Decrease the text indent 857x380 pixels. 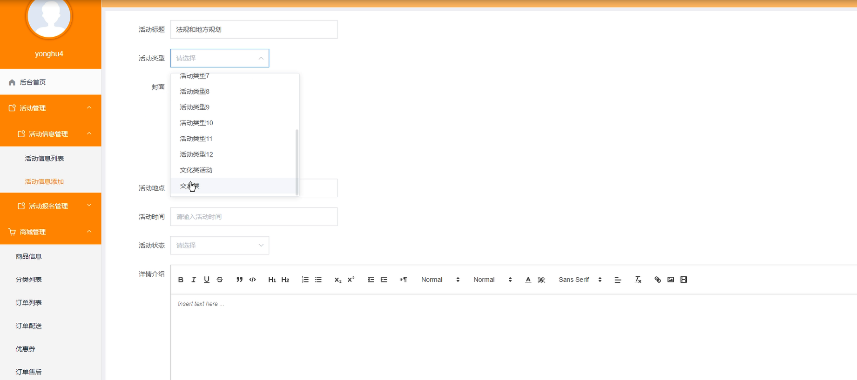(x=371, y=280)
